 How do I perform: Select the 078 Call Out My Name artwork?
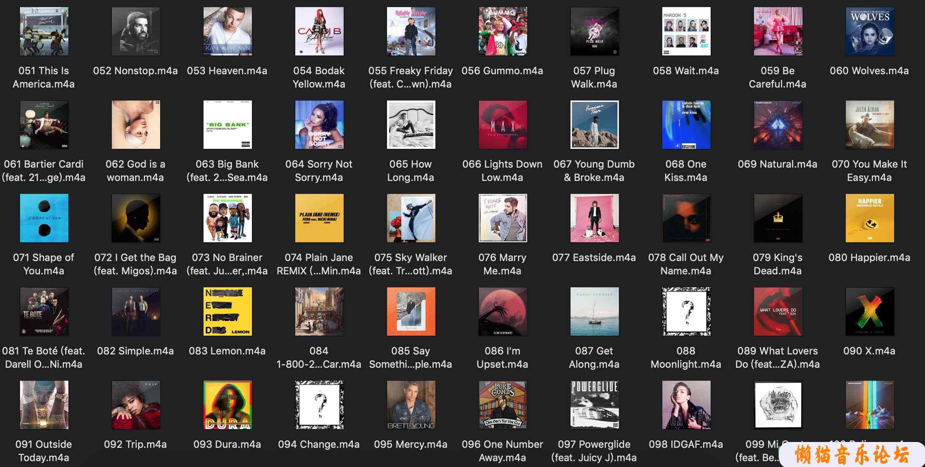click(686, 218)
